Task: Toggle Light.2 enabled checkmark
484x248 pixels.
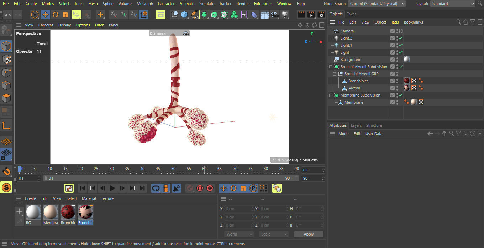Action: coord(401,38)
